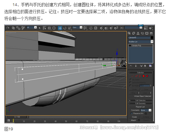Enable Preserve UVs checkbox
Viewport: 170px width, 133px height.
[132, 113]
